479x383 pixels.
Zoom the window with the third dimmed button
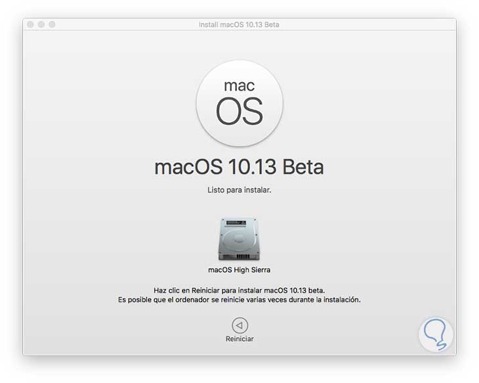point(52,24)
